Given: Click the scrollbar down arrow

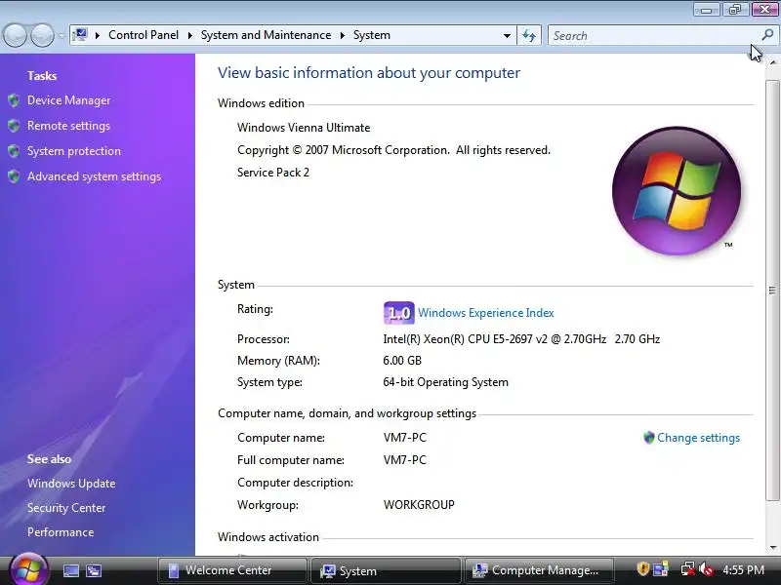Looking at the screenshot, I should pos(772,548).
